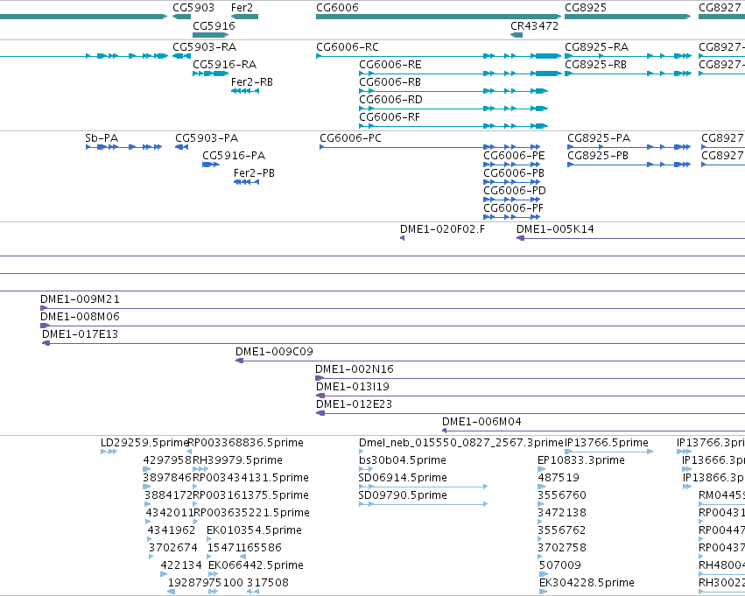745x596 pixels.
Task: Click EST entry 507009
Action: coord(560,566)
